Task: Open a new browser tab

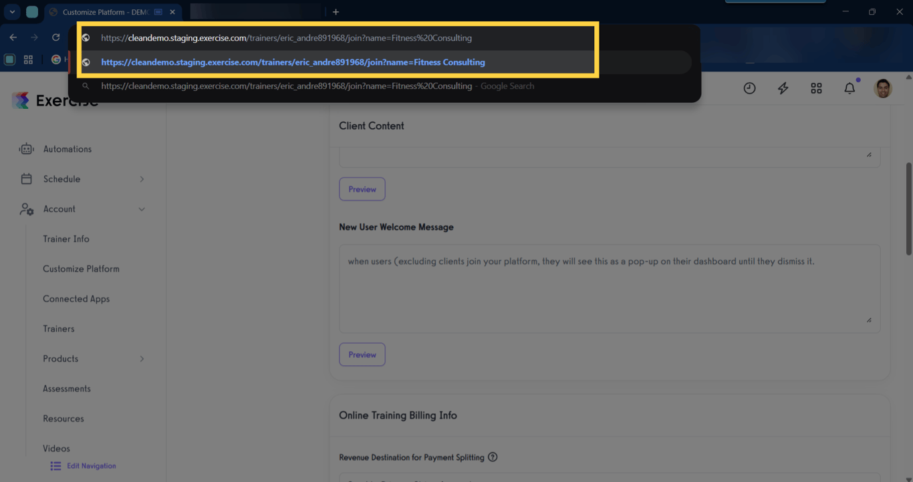Action: click(336, 12)
